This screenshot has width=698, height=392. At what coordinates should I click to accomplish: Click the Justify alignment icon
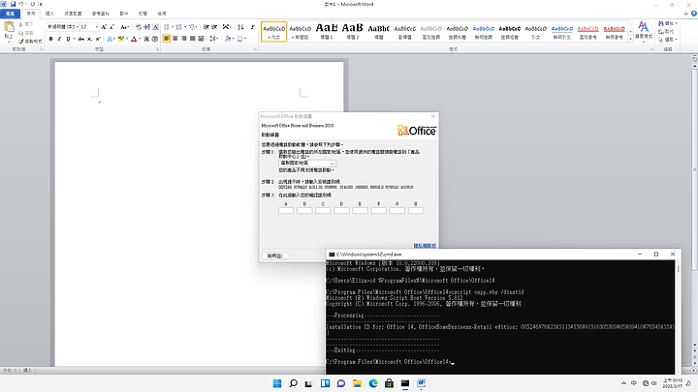point(192,39)
